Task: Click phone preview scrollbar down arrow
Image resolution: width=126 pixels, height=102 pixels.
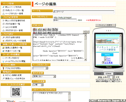Action: (121, 64)
